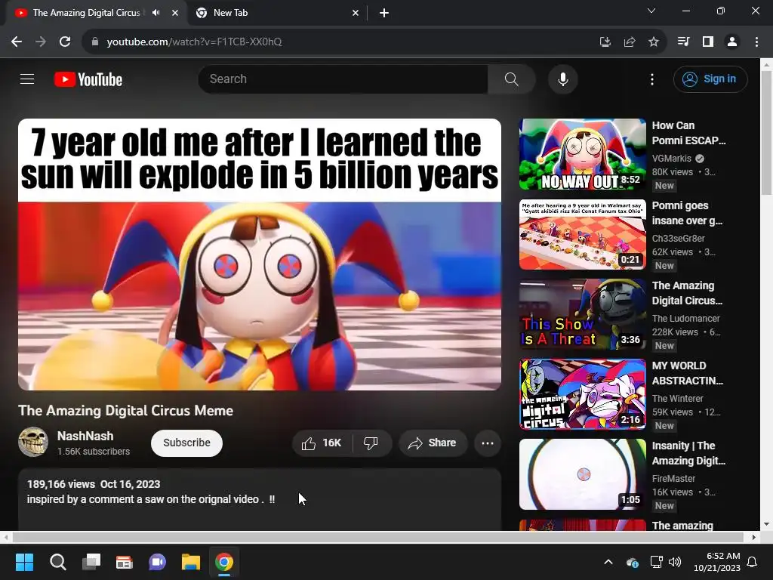Screen dimensions: 773x580
Task: Open File Explorer from taskbar
Action: pyautogui.click(x=191, y=562)
